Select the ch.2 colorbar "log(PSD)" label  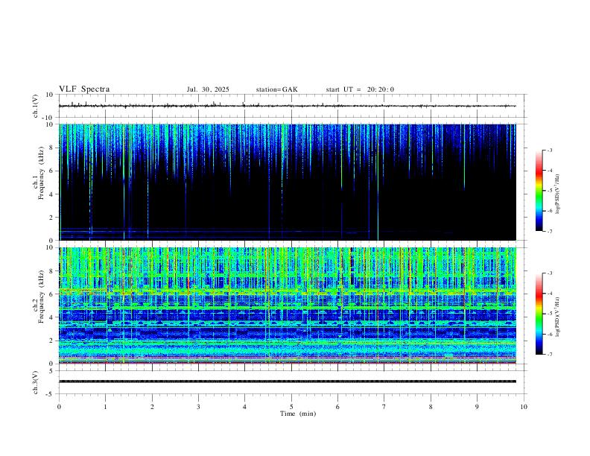[557, 317]
